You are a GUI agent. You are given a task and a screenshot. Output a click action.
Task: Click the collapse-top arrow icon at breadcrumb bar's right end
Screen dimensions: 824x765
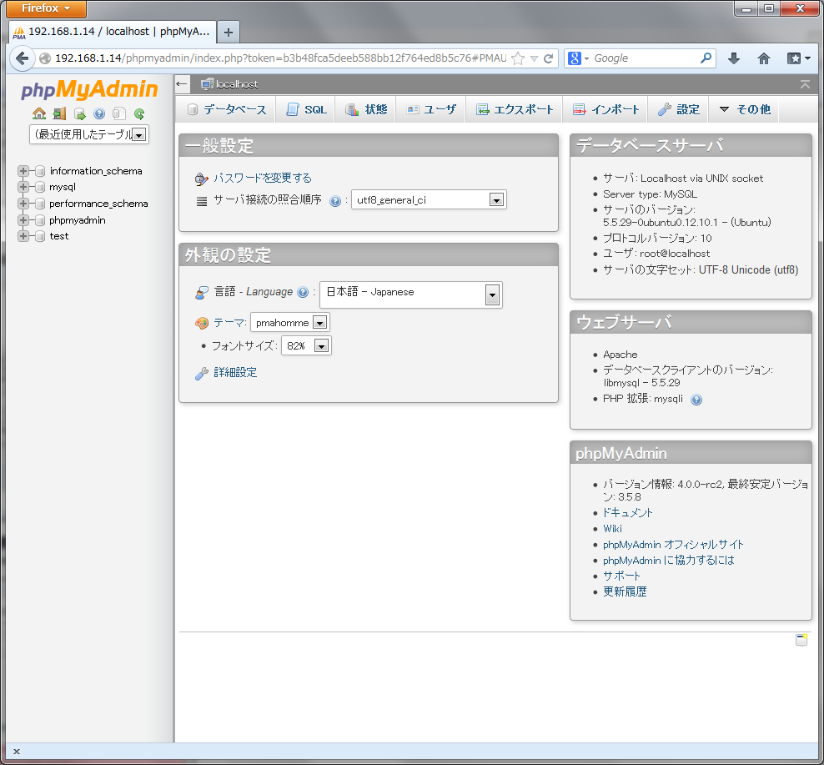tap(805, 84)
